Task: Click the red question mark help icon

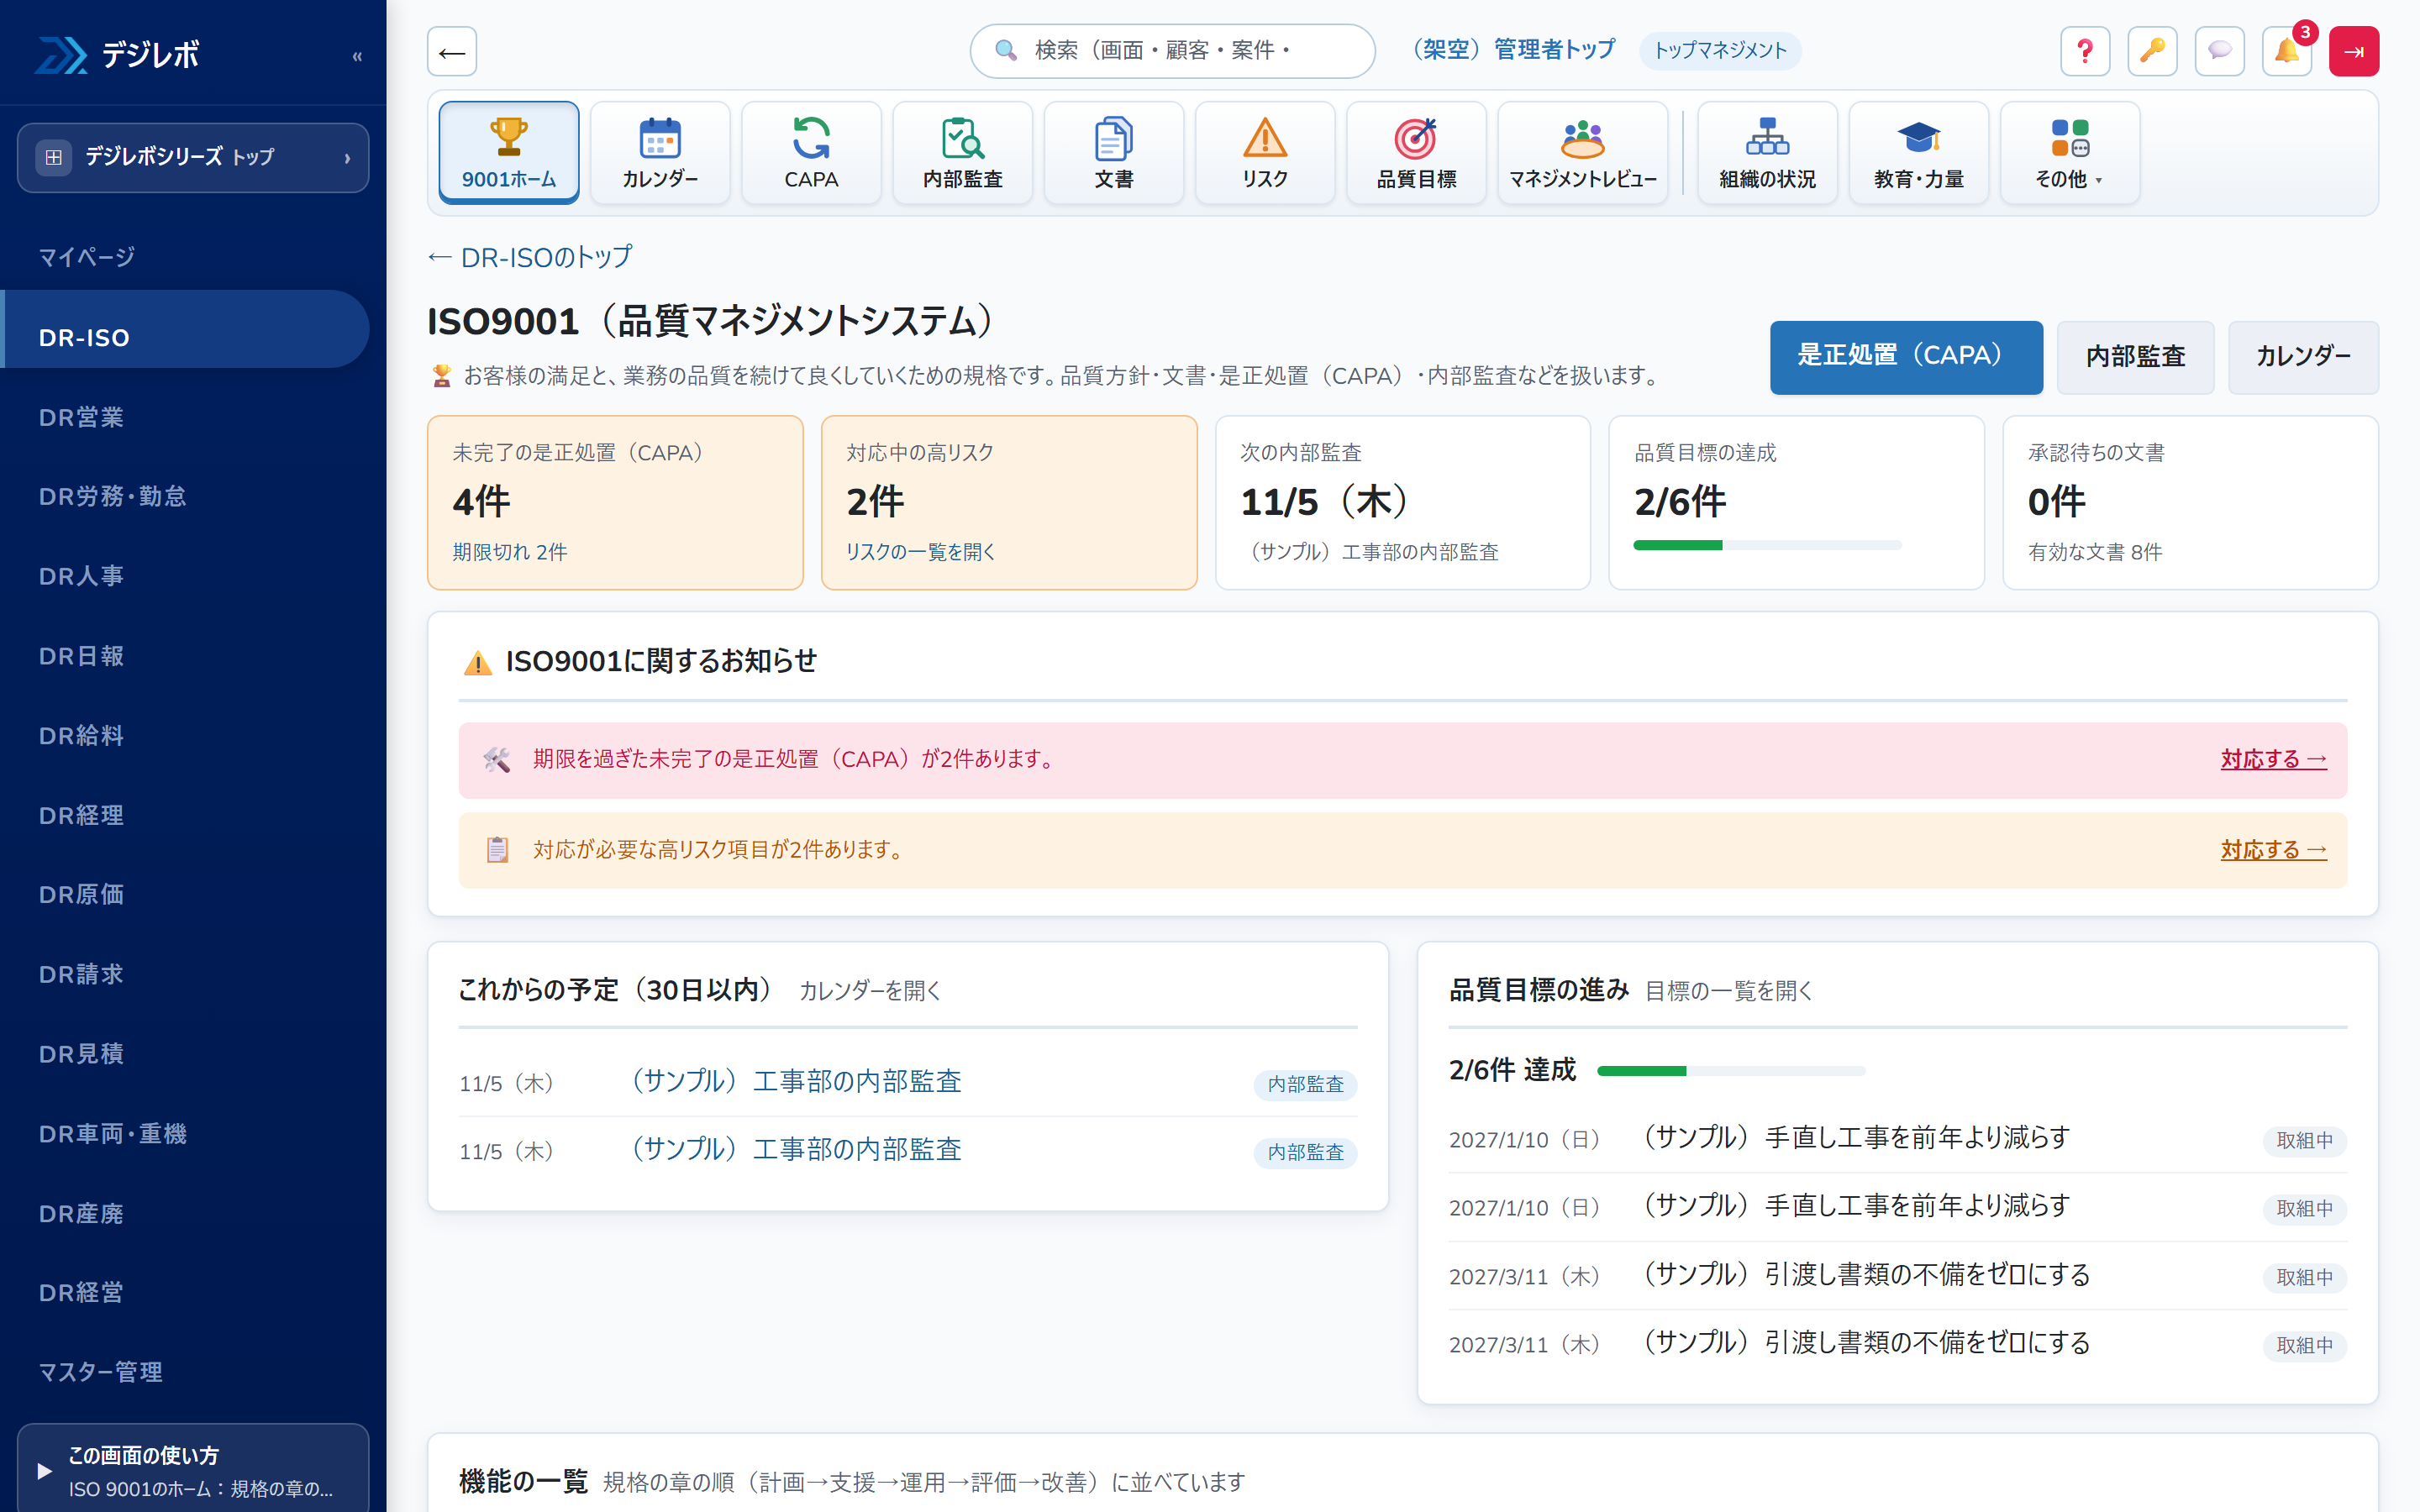Action: (x=2085, y=51)
